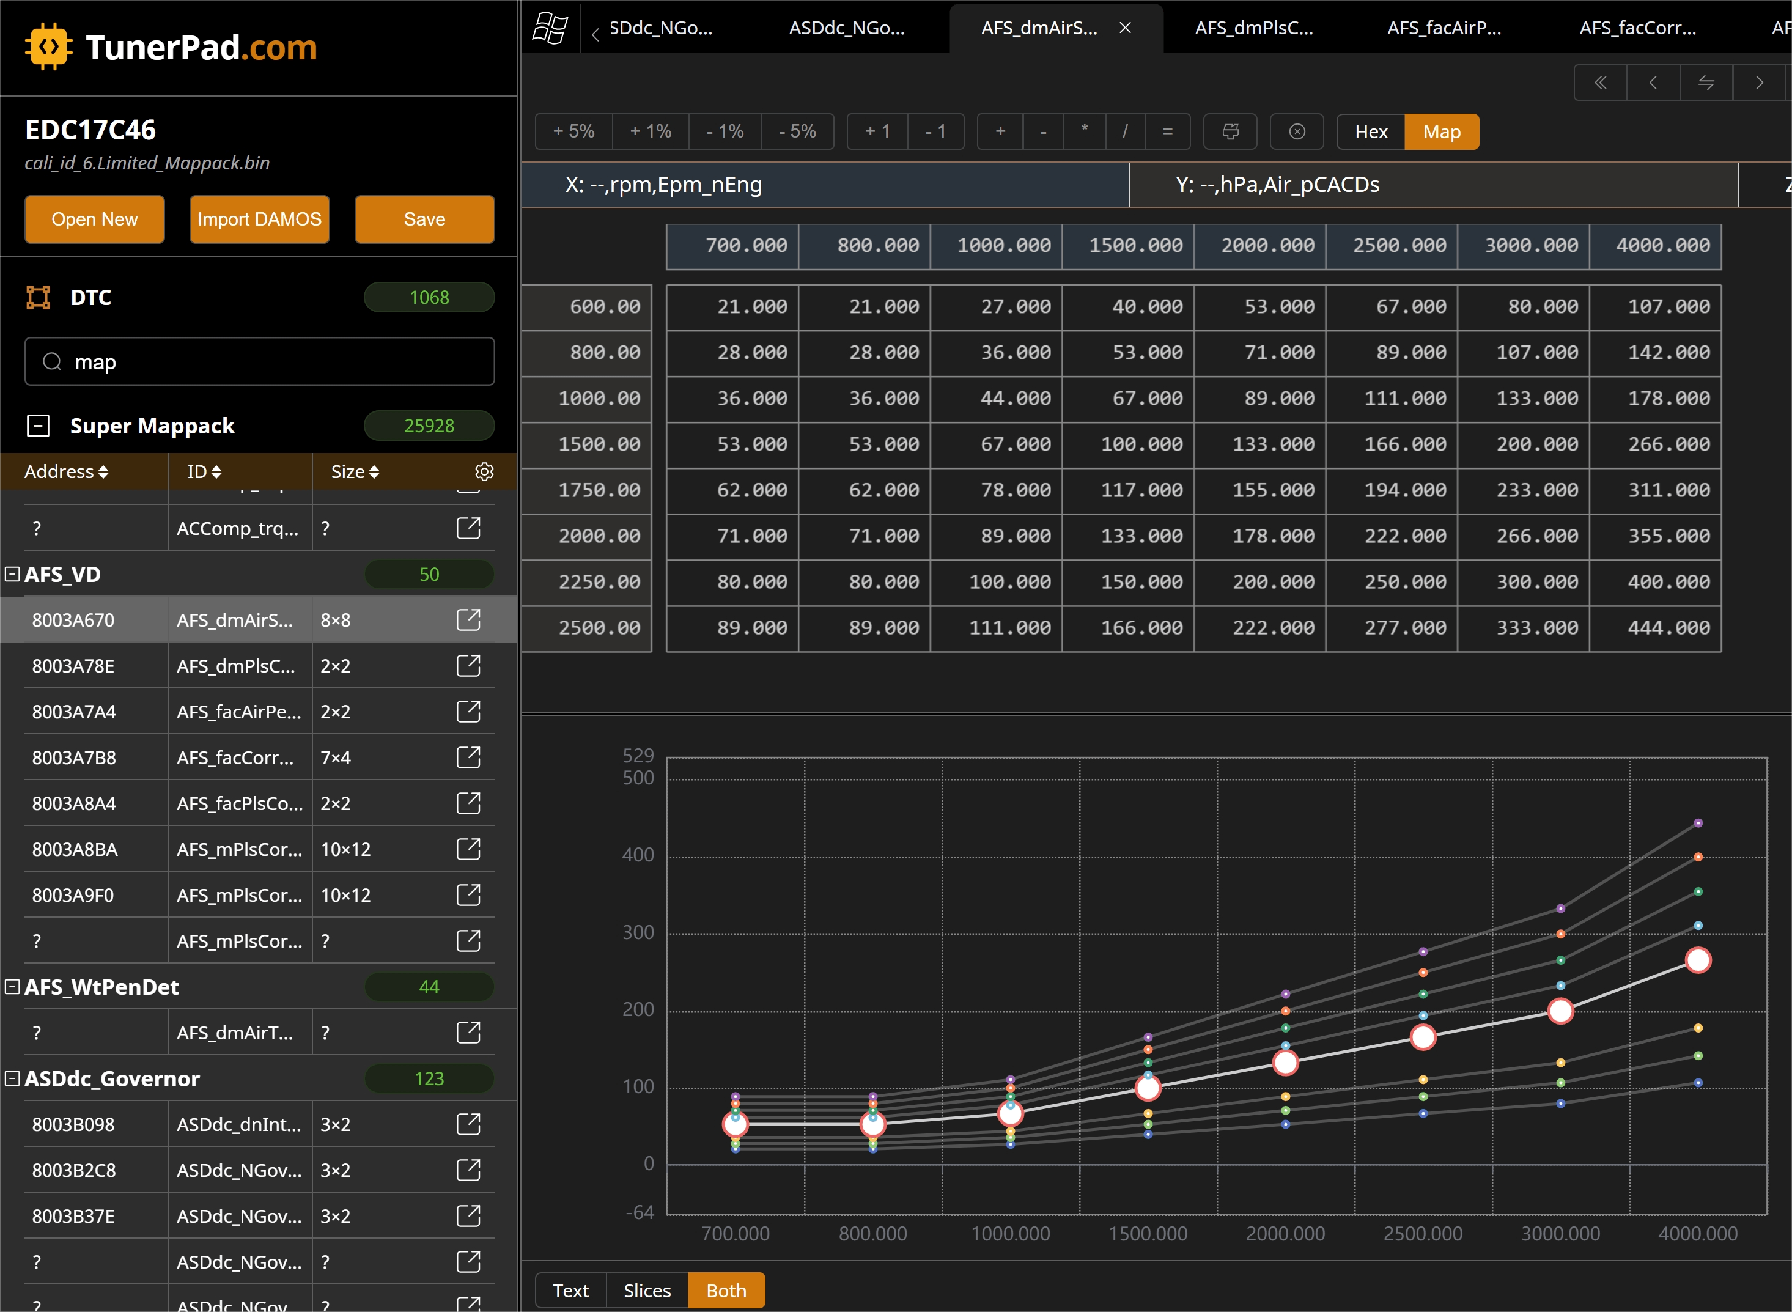Open AFS_dmPlsC map row in new tab
The height and width of the screenshot is (1312, 1792).
pos(469,666)
